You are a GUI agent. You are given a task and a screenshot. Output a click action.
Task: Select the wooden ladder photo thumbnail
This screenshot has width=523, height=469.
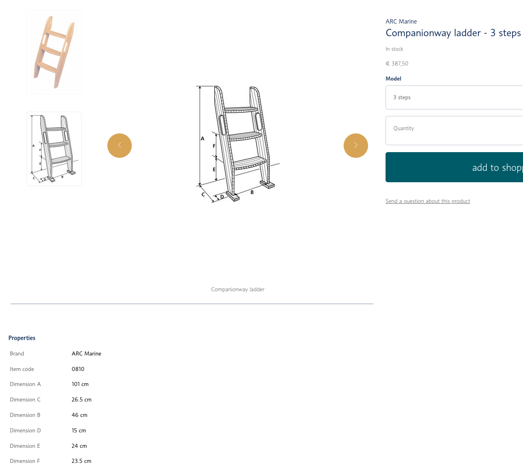pos(54,52)
